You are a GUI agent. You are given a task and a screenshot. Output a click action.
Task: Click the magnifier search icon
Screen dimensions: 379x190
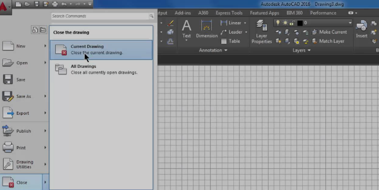point(151,16)
